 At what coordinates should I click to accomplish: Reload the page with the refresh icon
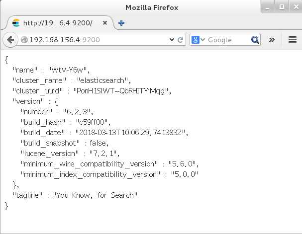[180, 40]
